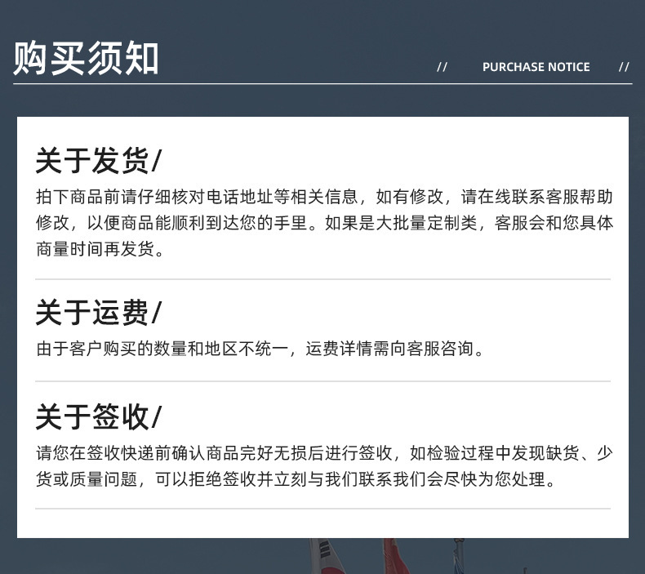Select the 关于签收/ section heading
The image size is (645, 574).
point(99,416)
